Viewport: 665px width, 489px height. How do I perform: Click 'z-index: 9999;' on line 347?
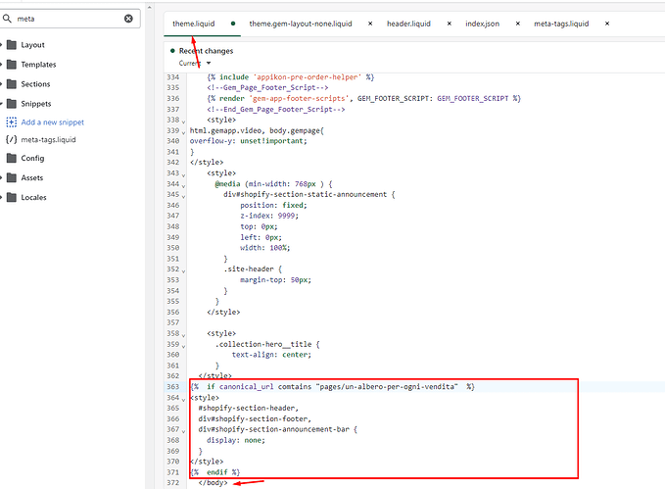[269, 216]
